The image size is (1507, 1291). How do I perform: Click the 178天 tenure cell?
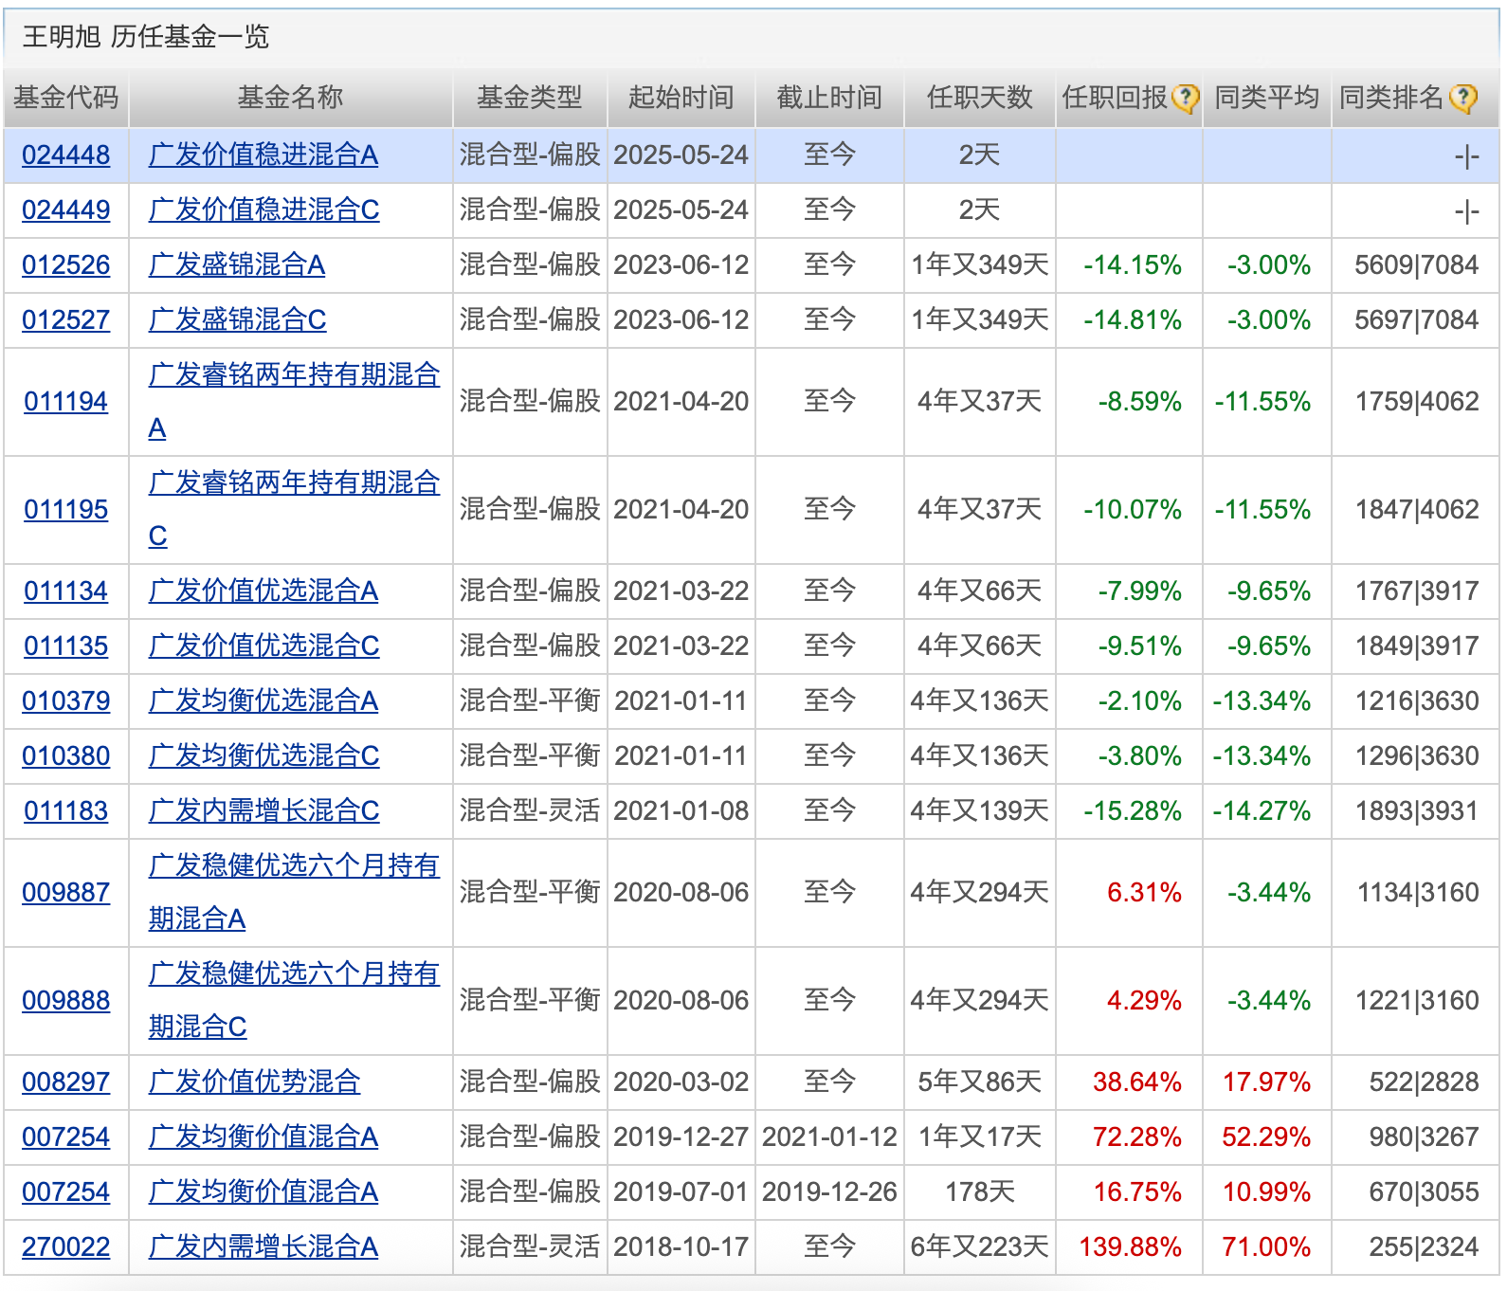click(x=980, y=1192)
